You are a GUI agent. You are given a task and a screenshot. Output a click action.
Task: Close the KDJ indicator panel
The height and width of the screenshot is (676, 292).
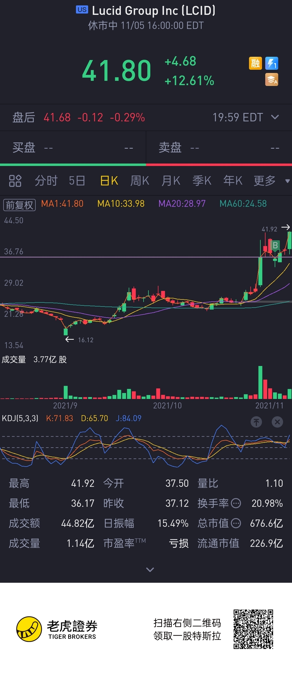tap(277, 422)
